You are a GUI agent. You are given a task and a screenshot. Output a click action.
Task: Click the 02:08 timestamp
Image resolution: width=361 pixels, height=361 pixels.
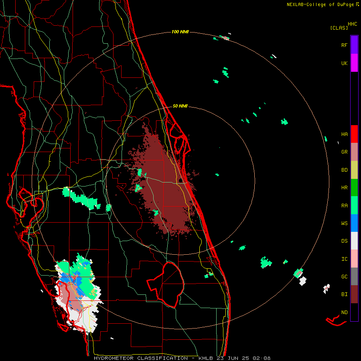(x=262, y=358)
